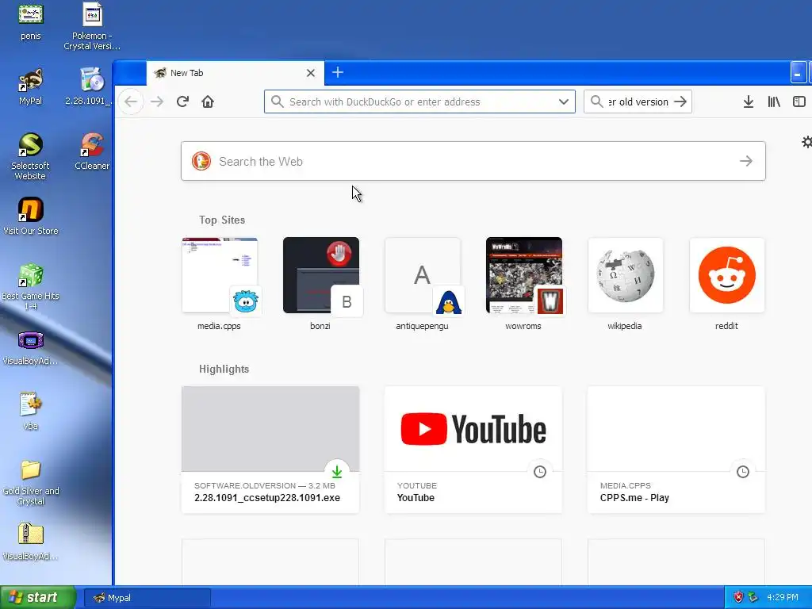Click green download icon on ccsetup card

click(x=337, y=472)
